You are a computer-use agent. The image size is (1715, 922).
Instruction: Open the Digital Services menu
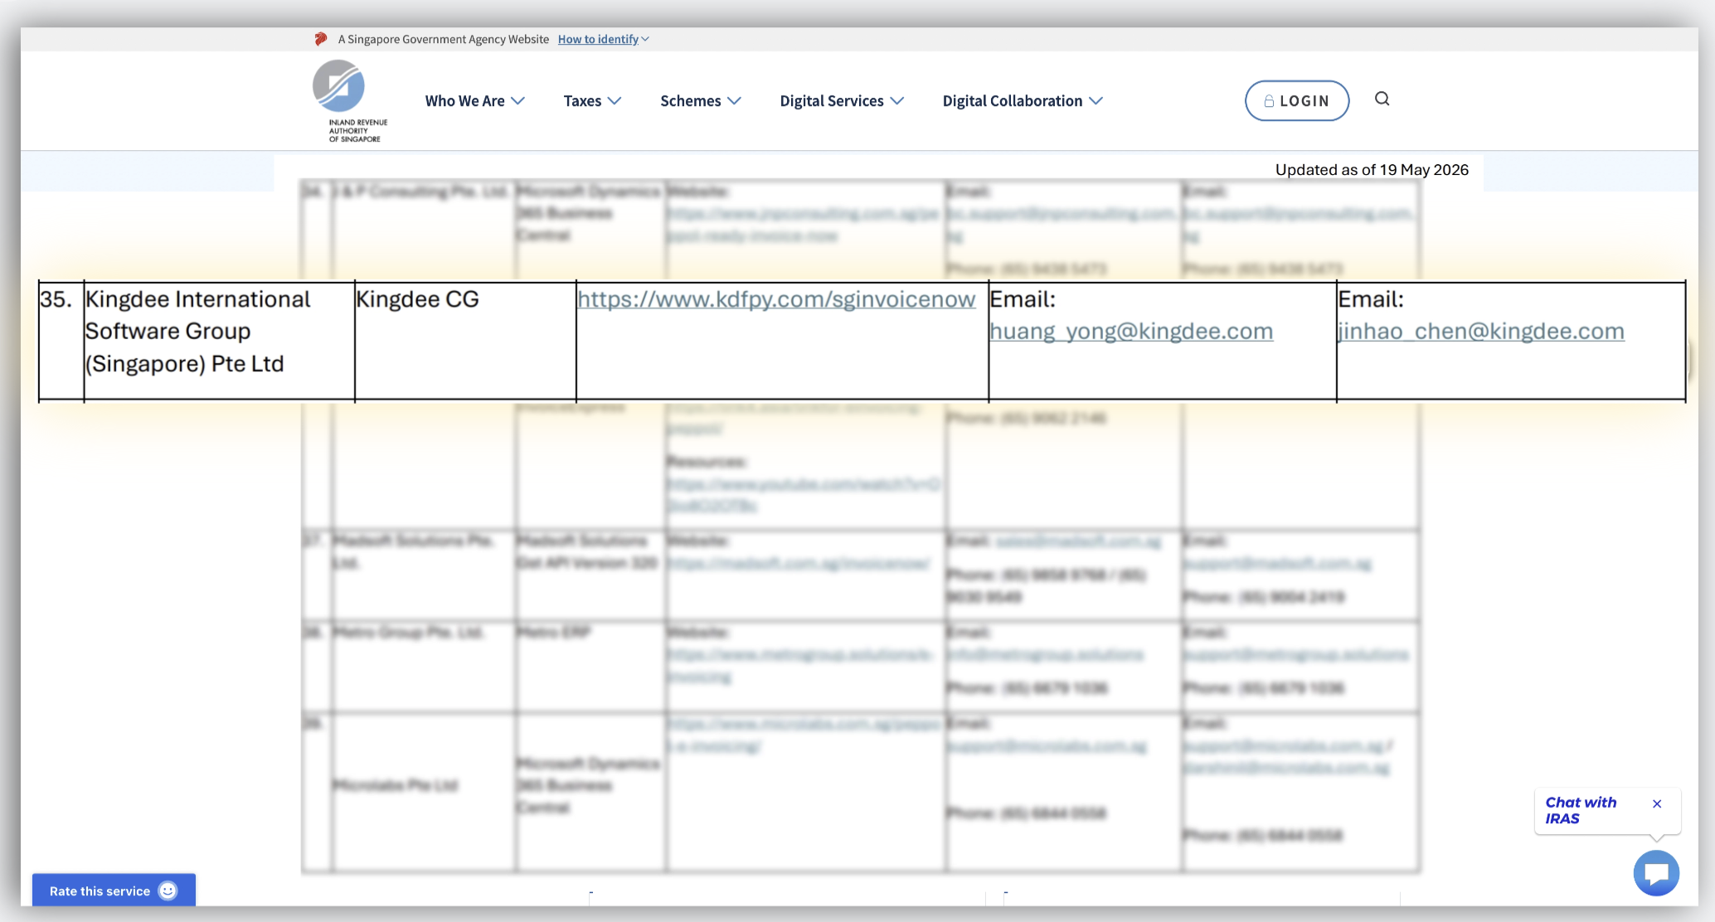[x=842, y=101]
